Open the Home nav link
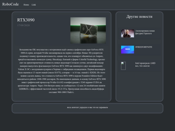Screen dimensions: 175x131 point(26,5)
